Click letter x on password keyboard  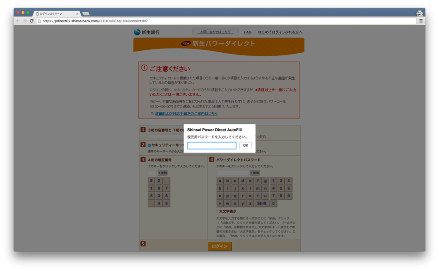(x=235, y=203)
